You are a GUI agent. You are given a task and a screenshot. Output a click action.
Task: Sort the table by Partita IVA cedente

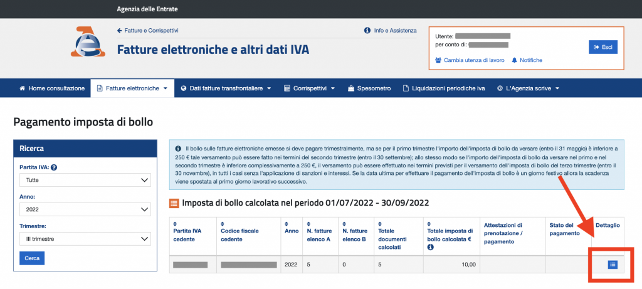pyautogui.click(x=176, y=224)
